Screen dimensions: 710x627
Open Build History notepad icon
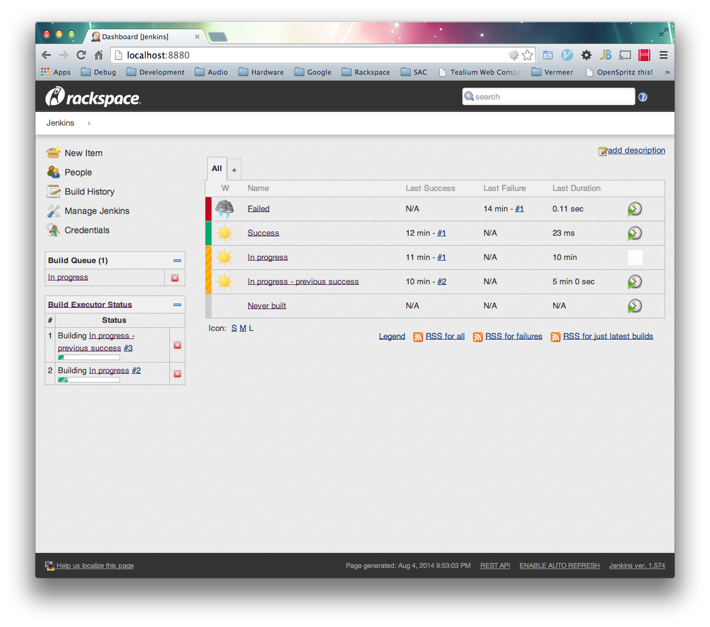click(x=53, y=192)
